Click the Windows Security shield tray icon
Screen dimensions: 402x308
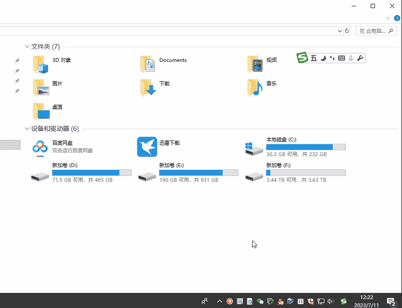pyautogui.click(x=311, y=301)
